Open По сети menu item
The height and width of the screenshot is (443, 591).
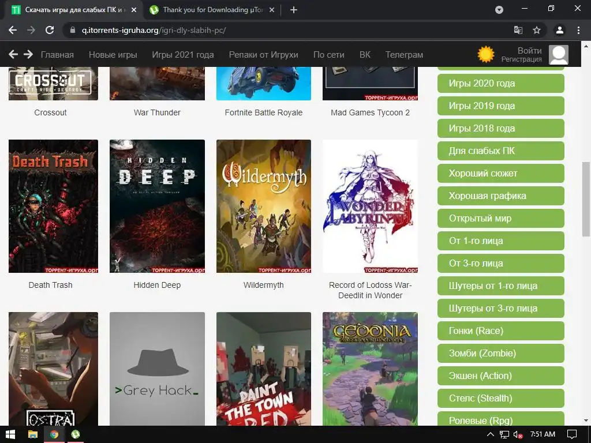coord(328,55)
